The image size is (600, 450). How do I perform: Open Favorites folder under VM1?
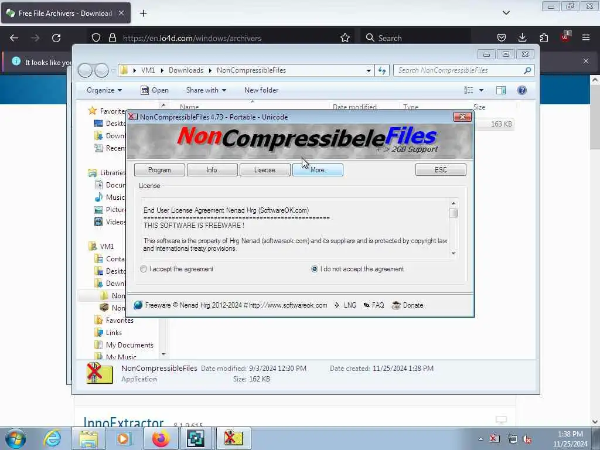click(120, 321)
